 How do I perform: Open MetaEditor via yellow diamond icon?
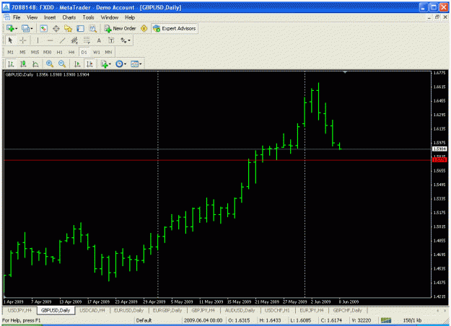point(144,28)
